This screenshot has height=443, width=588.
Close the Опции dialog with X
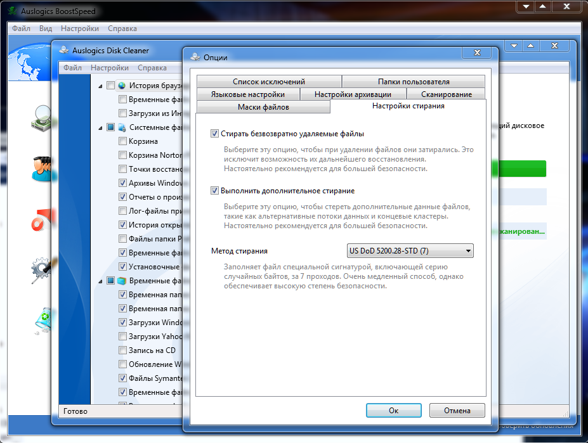477,53
